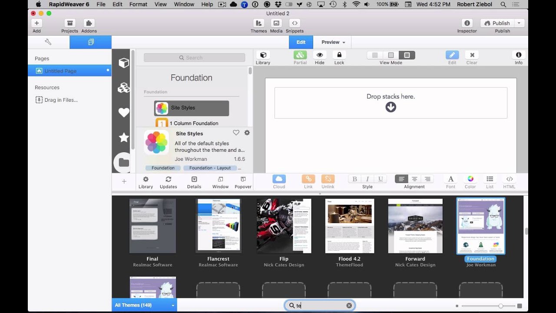The height and width of the screenshot is (313, 556).
Task: Show starred stacks category
Action: pos(124,137)
